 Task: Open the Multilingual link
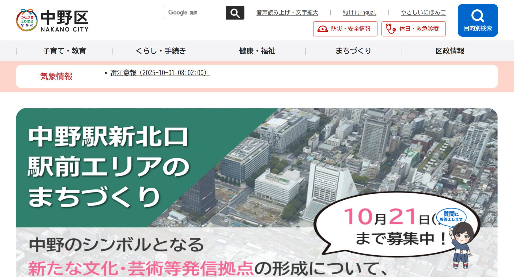359,13
